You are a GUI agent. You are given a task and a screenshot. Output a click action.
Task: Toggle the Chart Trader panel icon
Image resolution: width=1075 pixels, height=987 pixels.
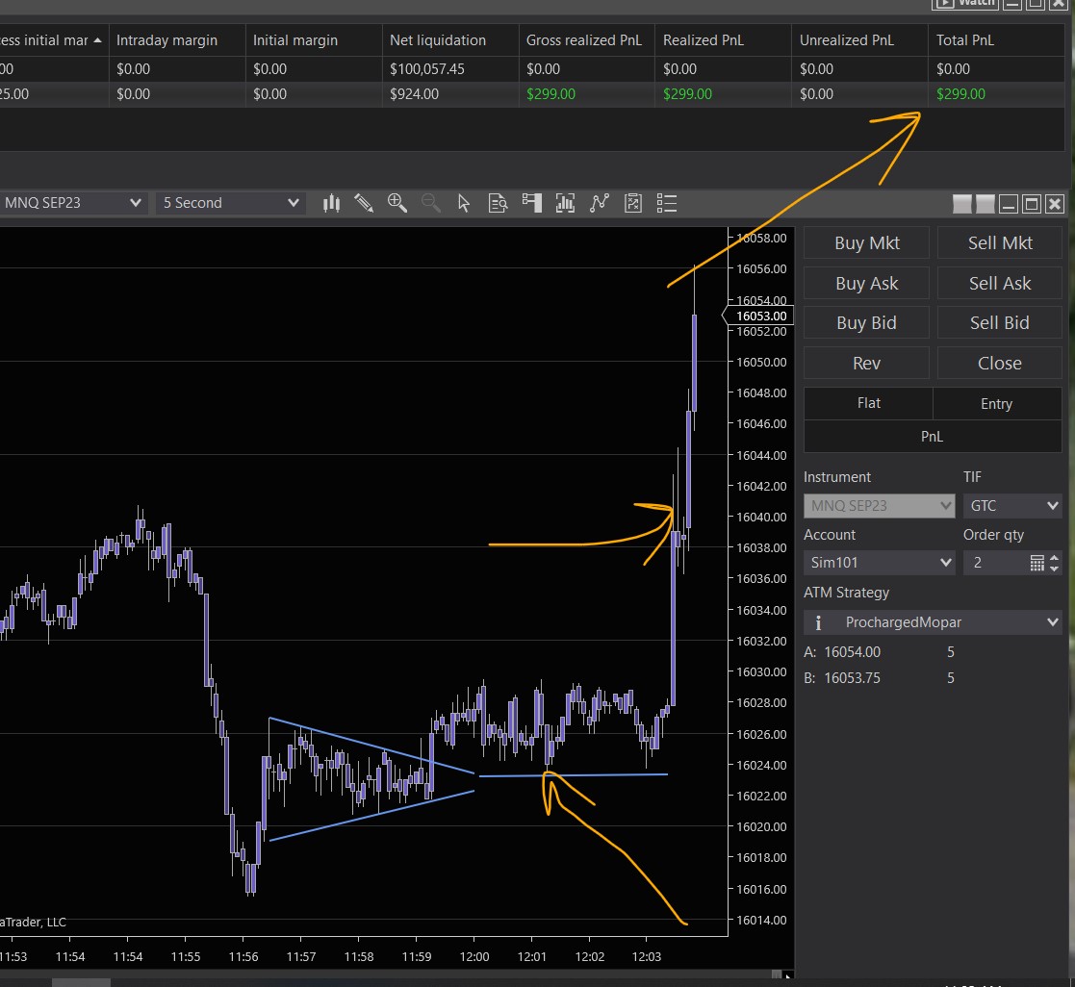tap(532, 203)
